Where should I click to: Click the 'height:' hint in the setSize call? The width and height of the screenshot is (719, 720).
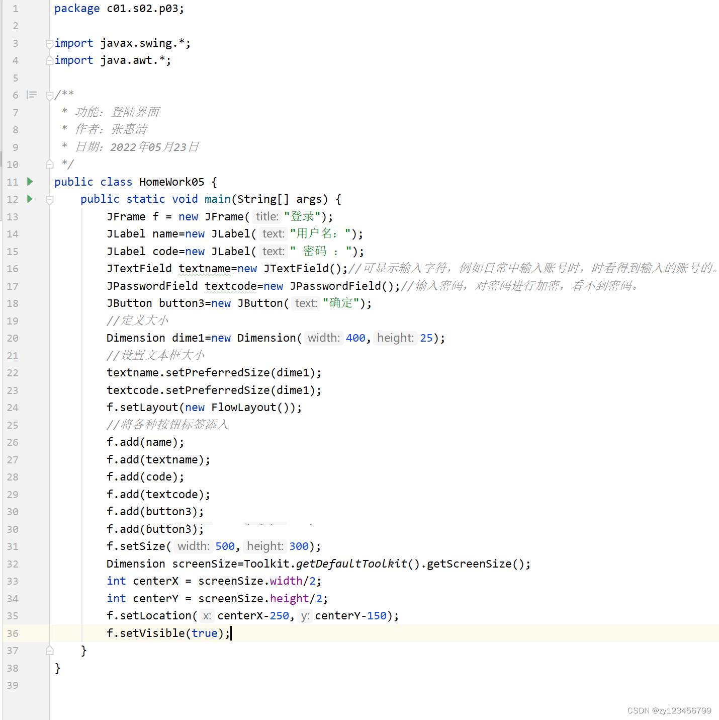point(265,546)
